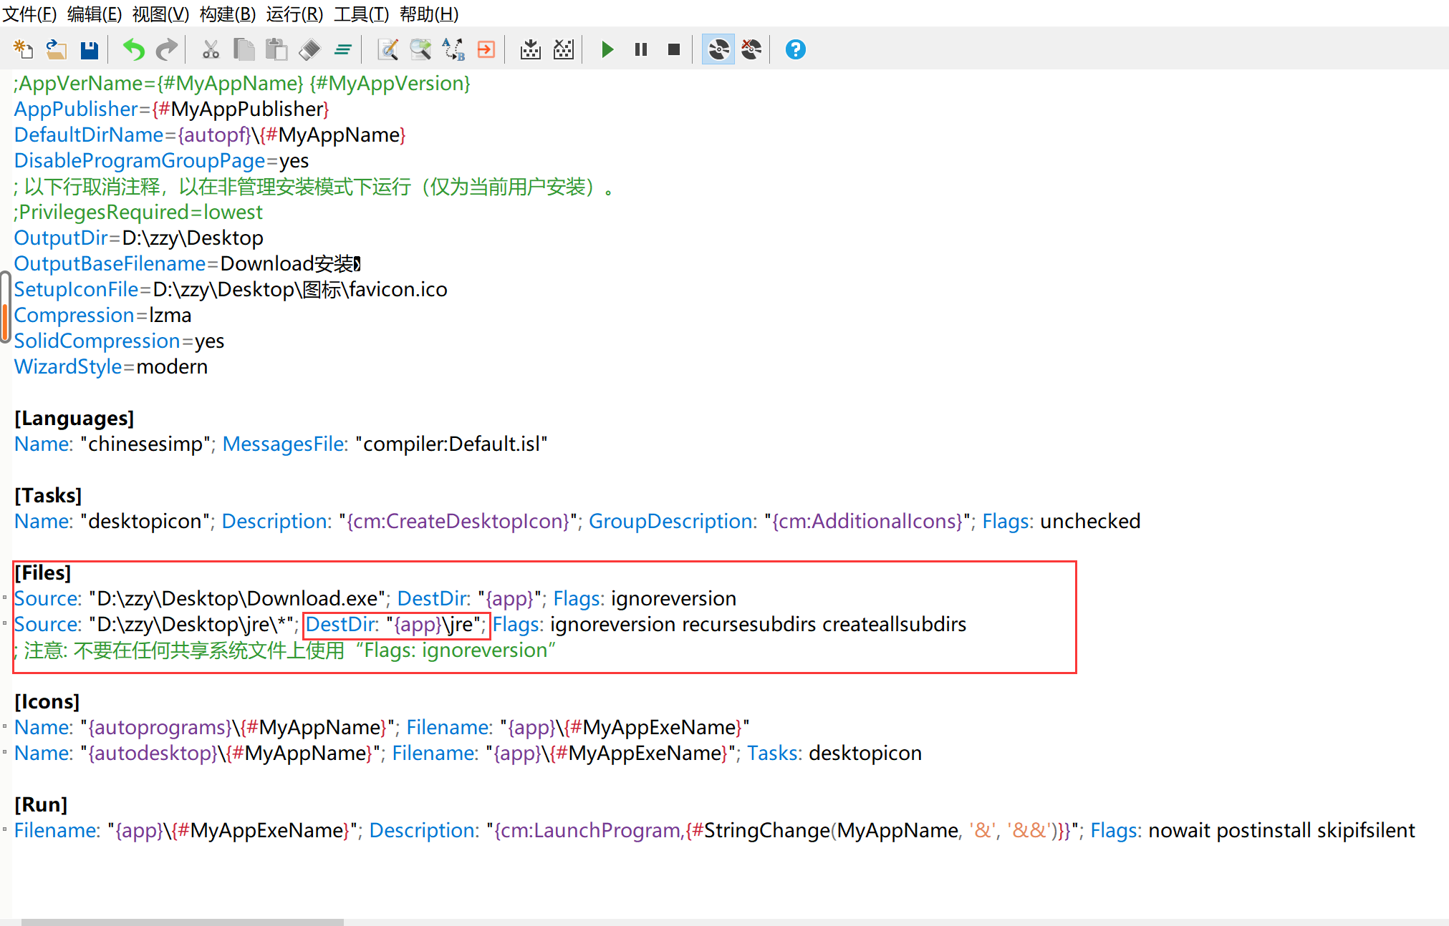This screenshot has height=926, width=1449.
Task: Open the 帮助(H) menu
Action: coord(429,14)
